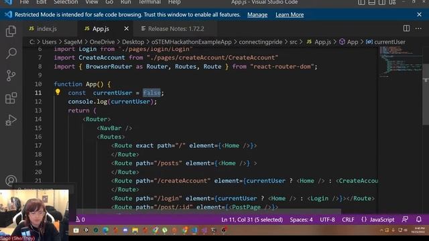
Task: Open notifications bell in status bar
Action: point(418,219)
